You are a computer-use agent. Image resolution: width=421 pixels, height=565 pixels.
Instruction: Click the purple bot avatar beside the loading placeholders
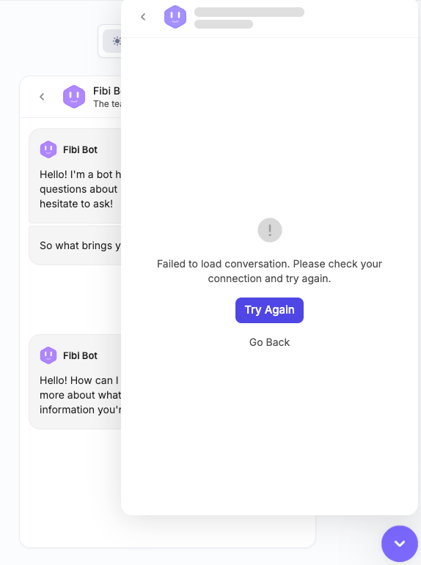coord(175,17)
